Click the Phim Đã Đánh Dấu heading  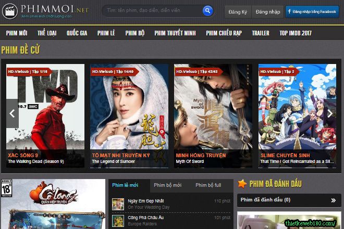(x=276, y=184)
